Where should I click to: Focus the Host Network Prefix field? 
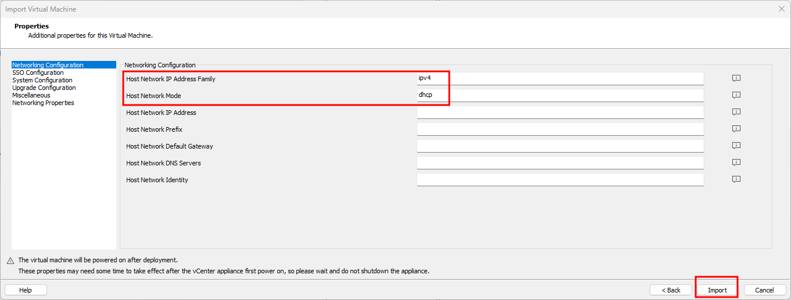click(x=560, y=129)
